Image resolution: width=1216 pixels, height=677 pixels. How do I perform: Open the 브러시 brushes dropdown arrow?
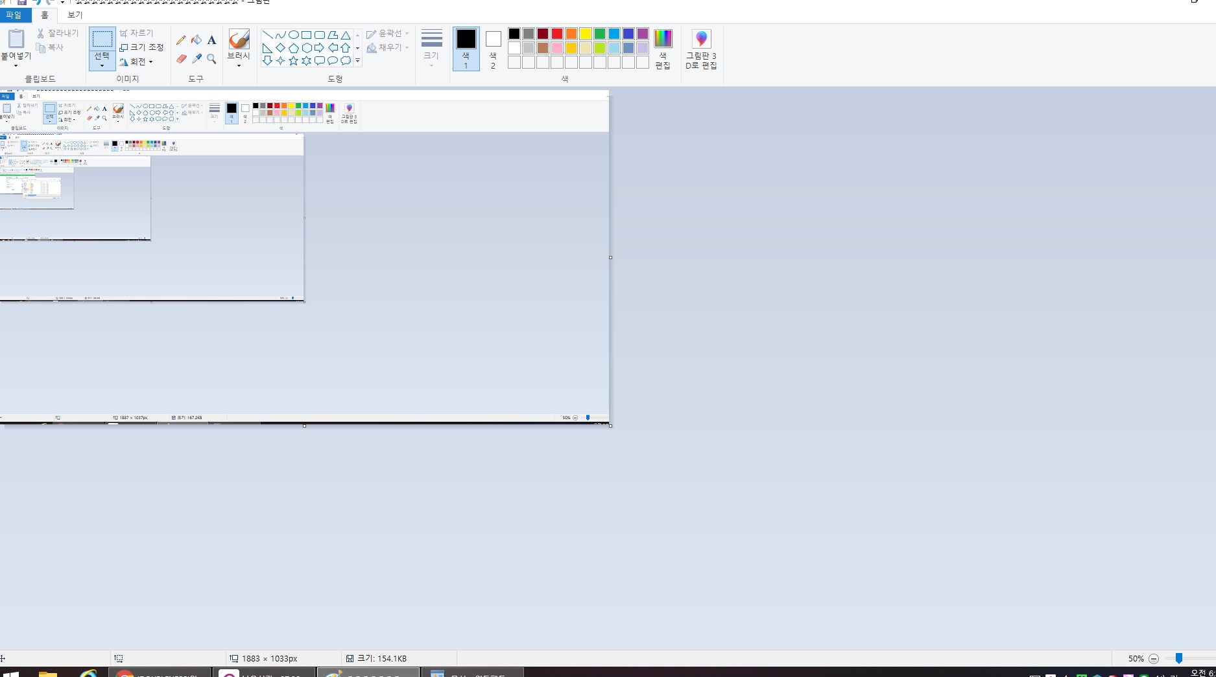click(239, 65)
